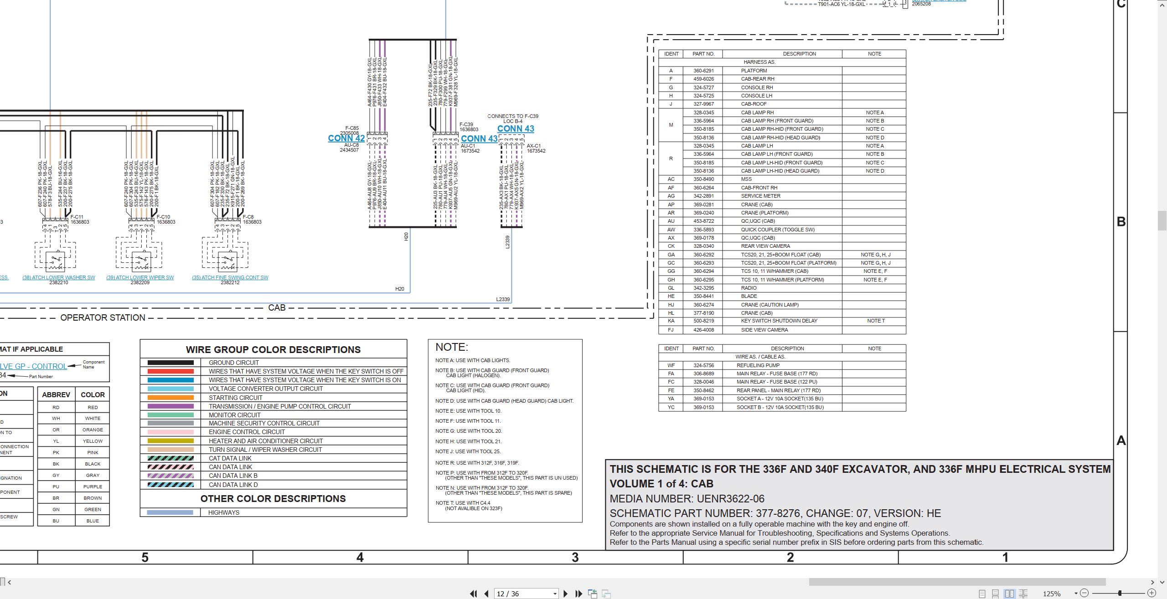Follow the CONN 42 link
The width and height of the screenshot is (1167, 599).
(x=346, y=138)
